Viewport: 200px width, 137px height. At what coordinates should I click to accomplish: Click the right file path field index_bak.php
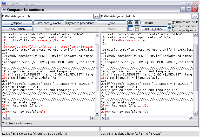146,16
